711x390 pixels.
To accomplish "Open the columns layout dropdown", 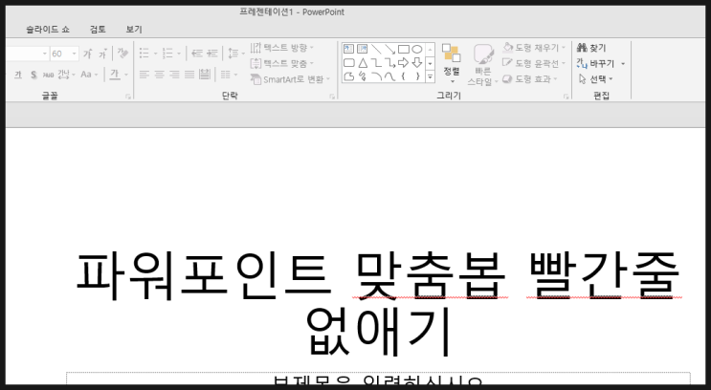I will coord(229,75).
